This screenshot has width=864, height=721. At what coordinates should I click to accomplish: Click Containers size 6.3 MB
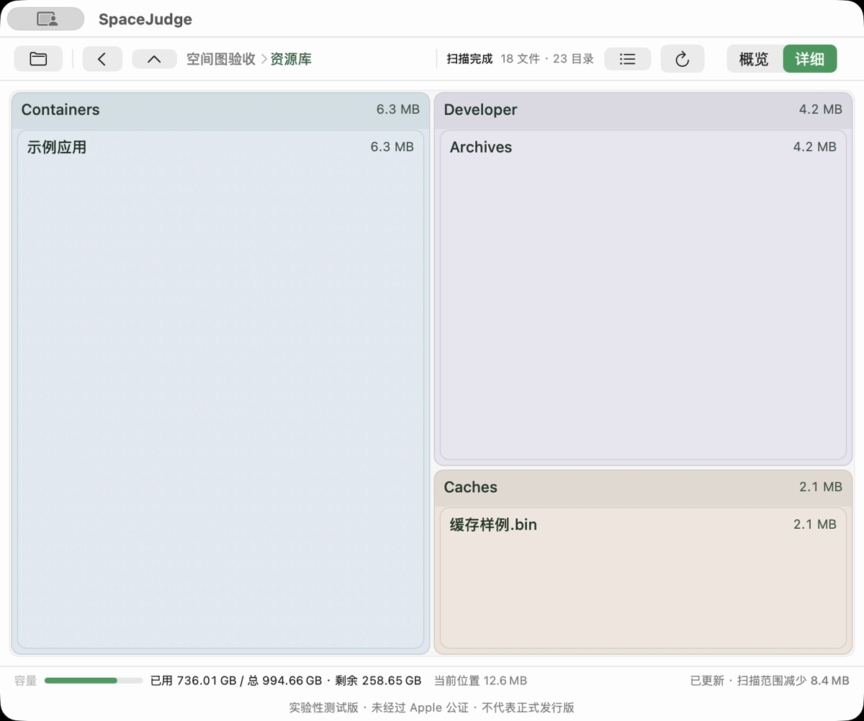coord(397,109)
